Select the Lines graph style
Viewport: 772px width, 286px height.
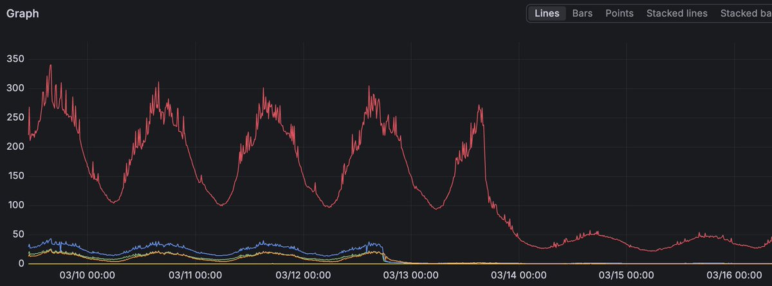[x=547, y=13]
